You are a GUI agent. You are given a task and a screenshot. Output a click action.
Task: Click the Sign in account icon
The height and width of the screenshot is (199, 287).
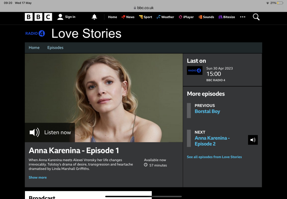[60, 17]
